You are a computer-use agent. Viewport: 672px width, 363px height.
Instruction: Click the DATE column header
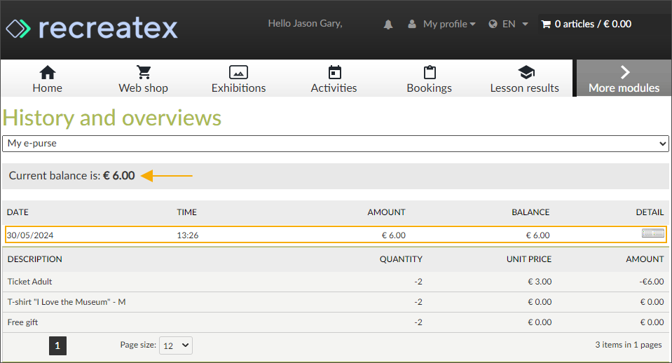point(18,212)
